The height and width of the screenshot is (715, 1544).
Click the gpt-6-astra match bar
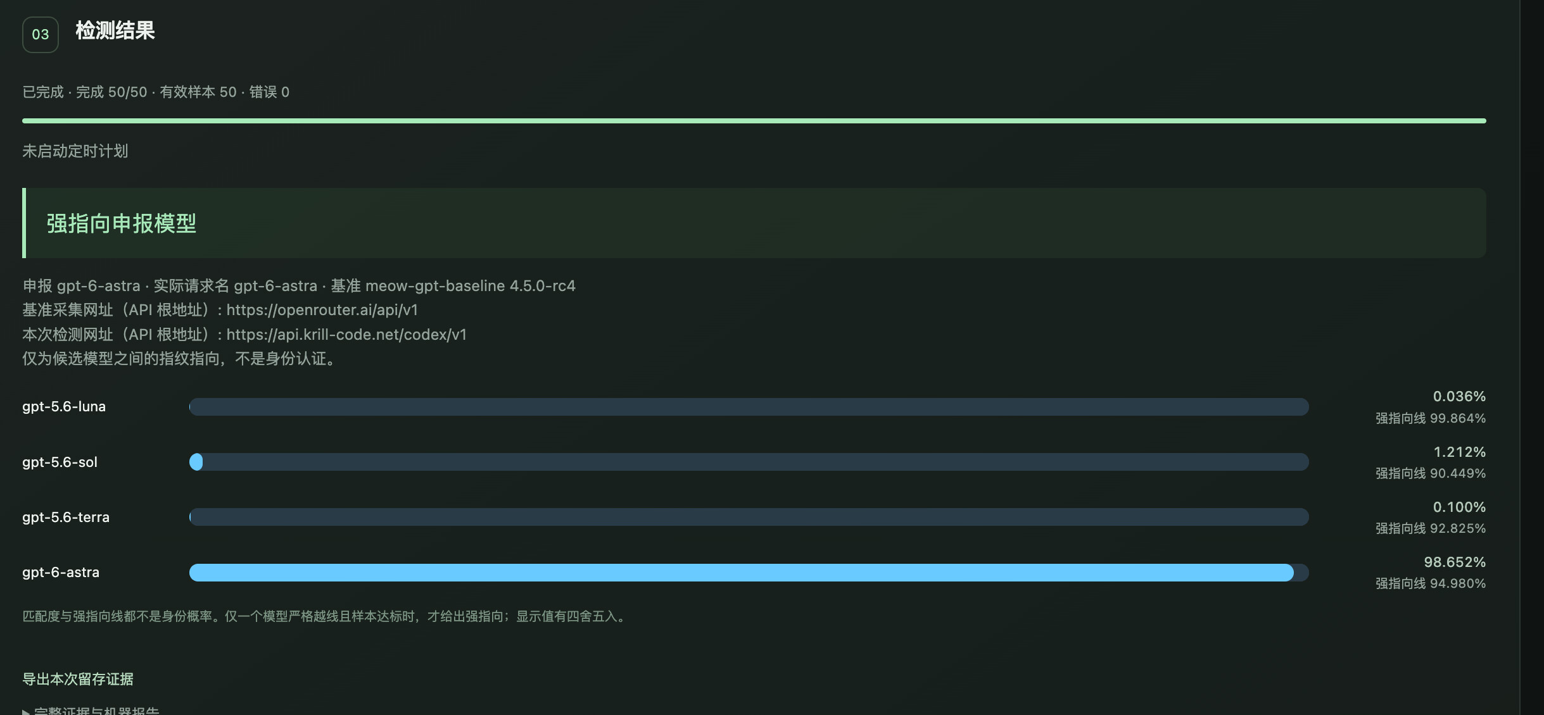[x=749, y=573]
